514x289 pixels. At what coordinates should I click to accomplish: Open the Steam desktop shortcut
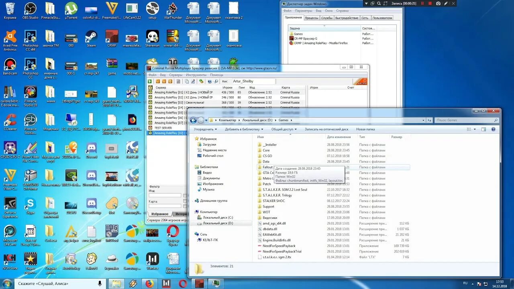(x=91, y=39)
